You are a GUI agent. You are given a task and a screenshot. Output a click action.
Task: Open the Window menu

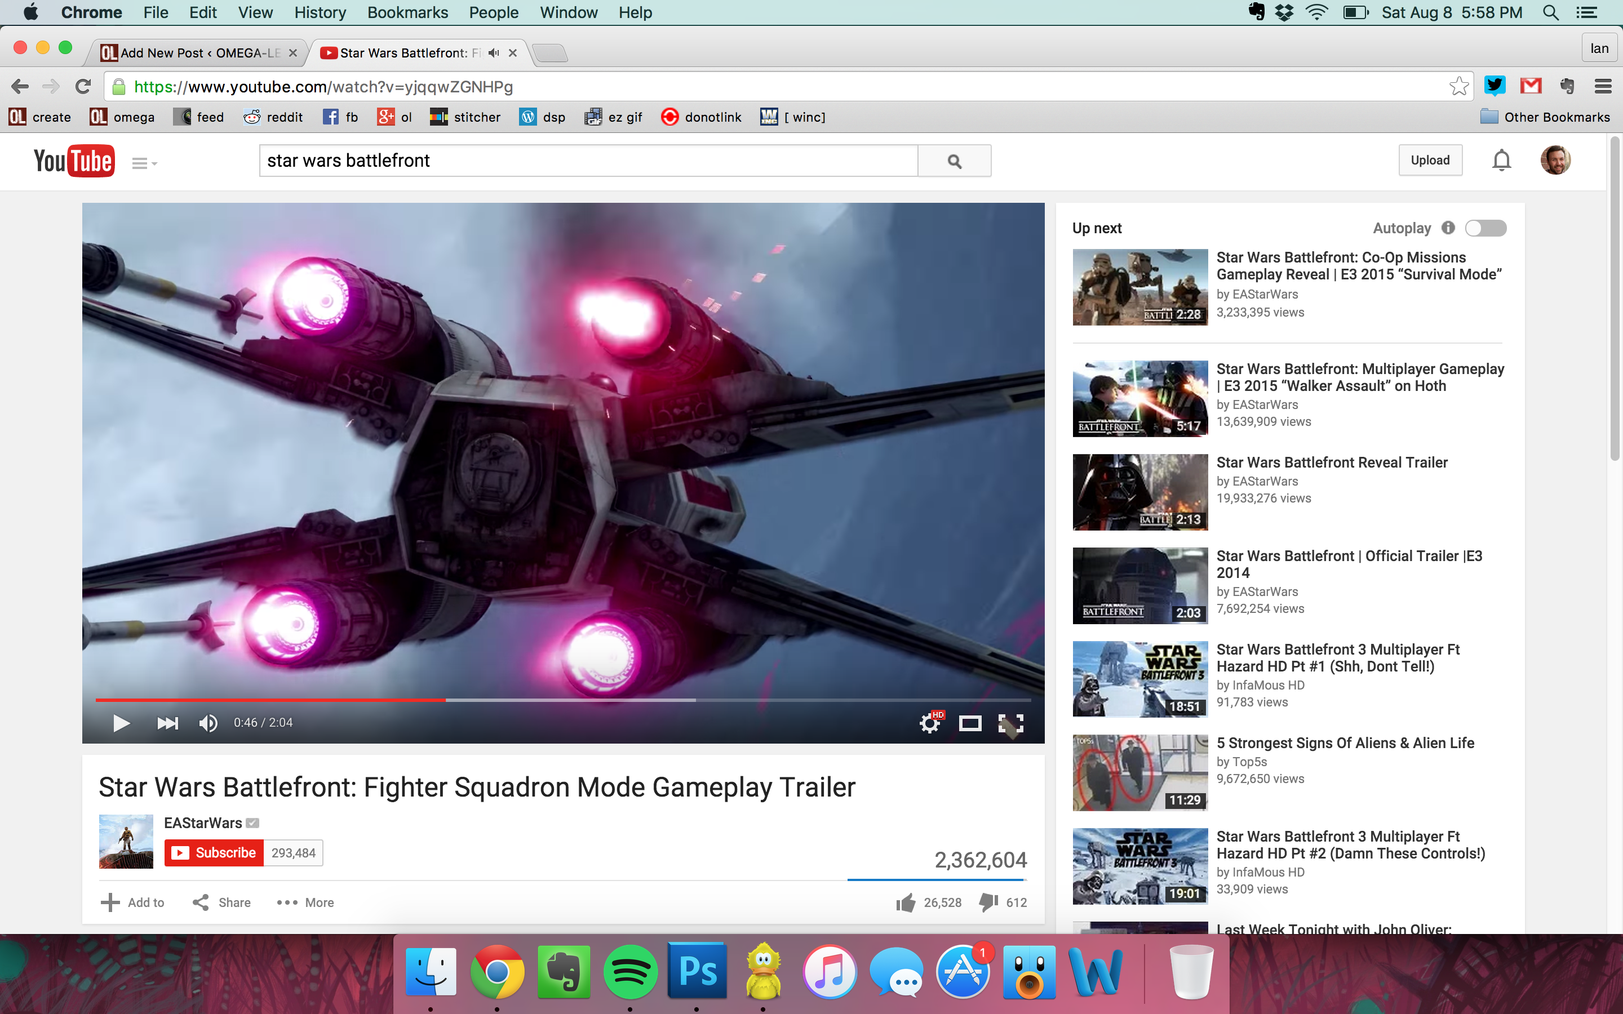tap(569, 12)
